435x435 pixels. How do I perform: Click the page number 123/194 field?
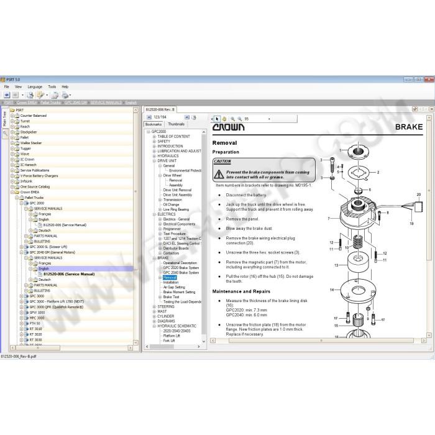point(168,117)
